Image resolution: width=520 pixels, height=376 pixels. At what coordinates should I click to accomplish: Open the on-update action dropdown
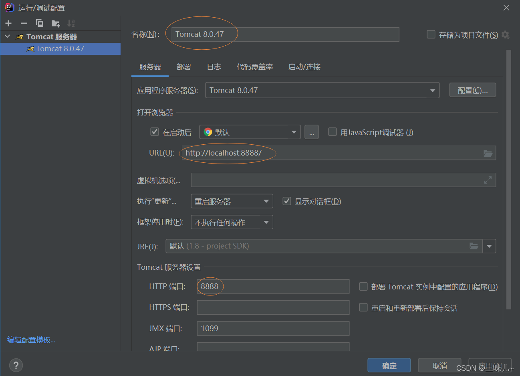coord(232,201)
